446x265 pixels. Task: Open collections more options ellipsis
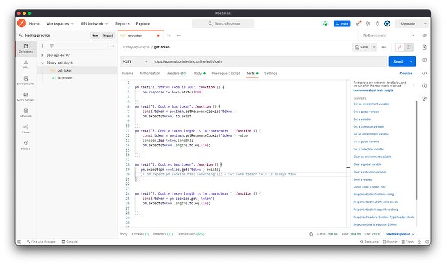[x=112, y=46]
